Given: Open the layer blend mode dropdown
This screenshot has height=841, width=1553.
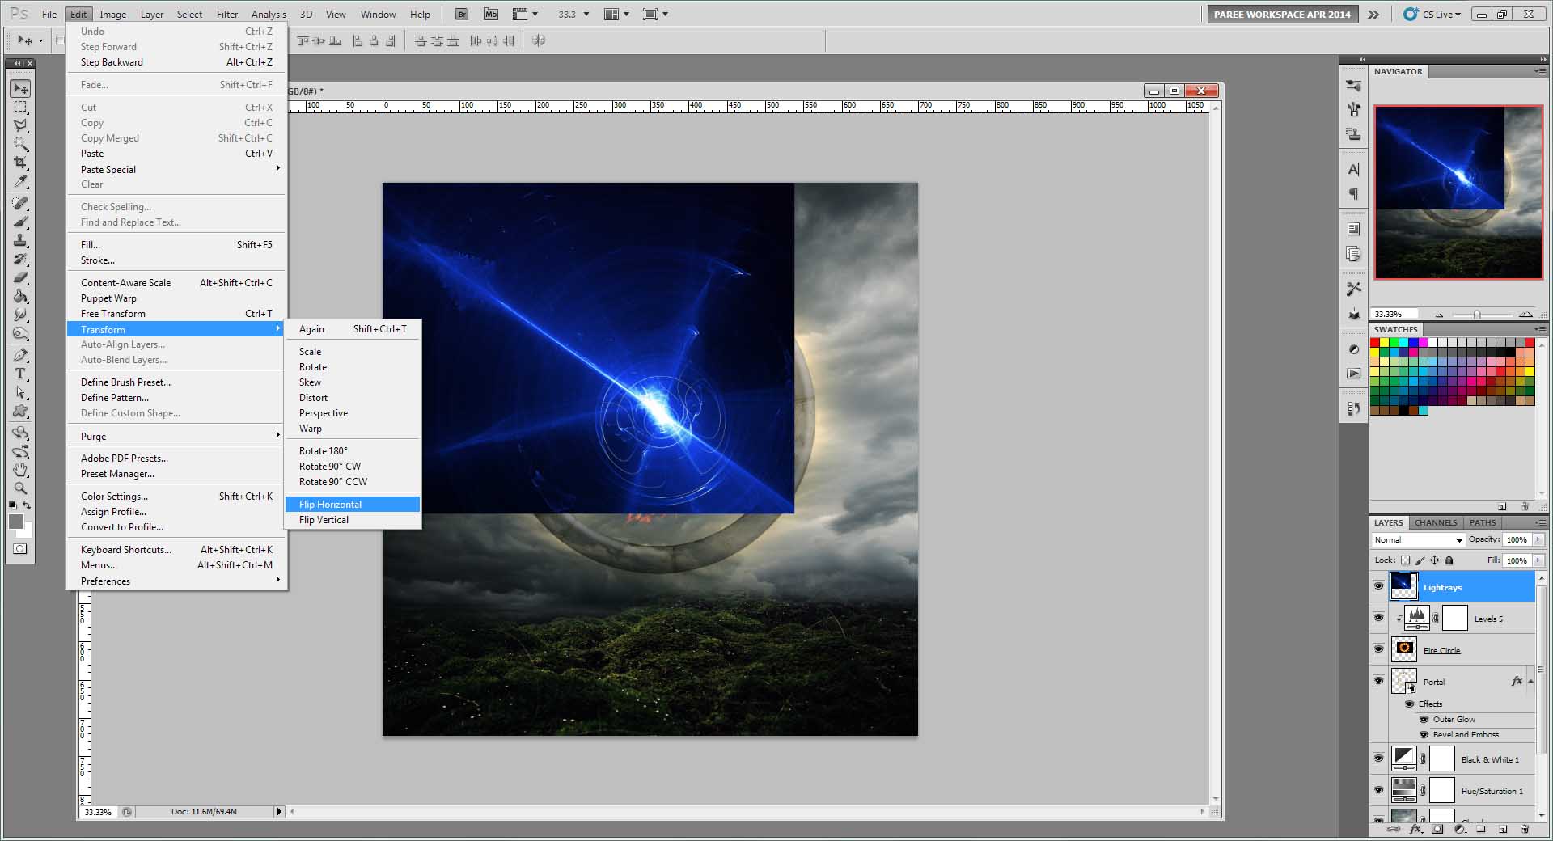Looking at the screenshot, I should [1418, 539].
